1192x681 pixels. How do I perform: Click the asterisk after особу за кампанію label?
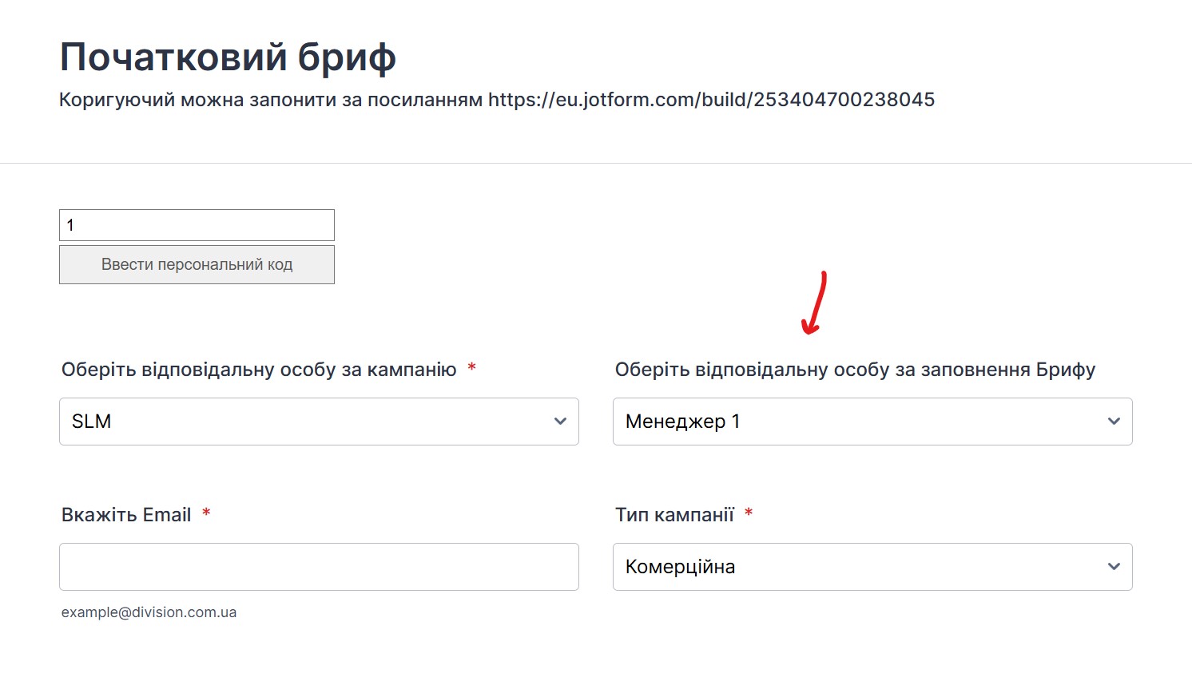471,367
